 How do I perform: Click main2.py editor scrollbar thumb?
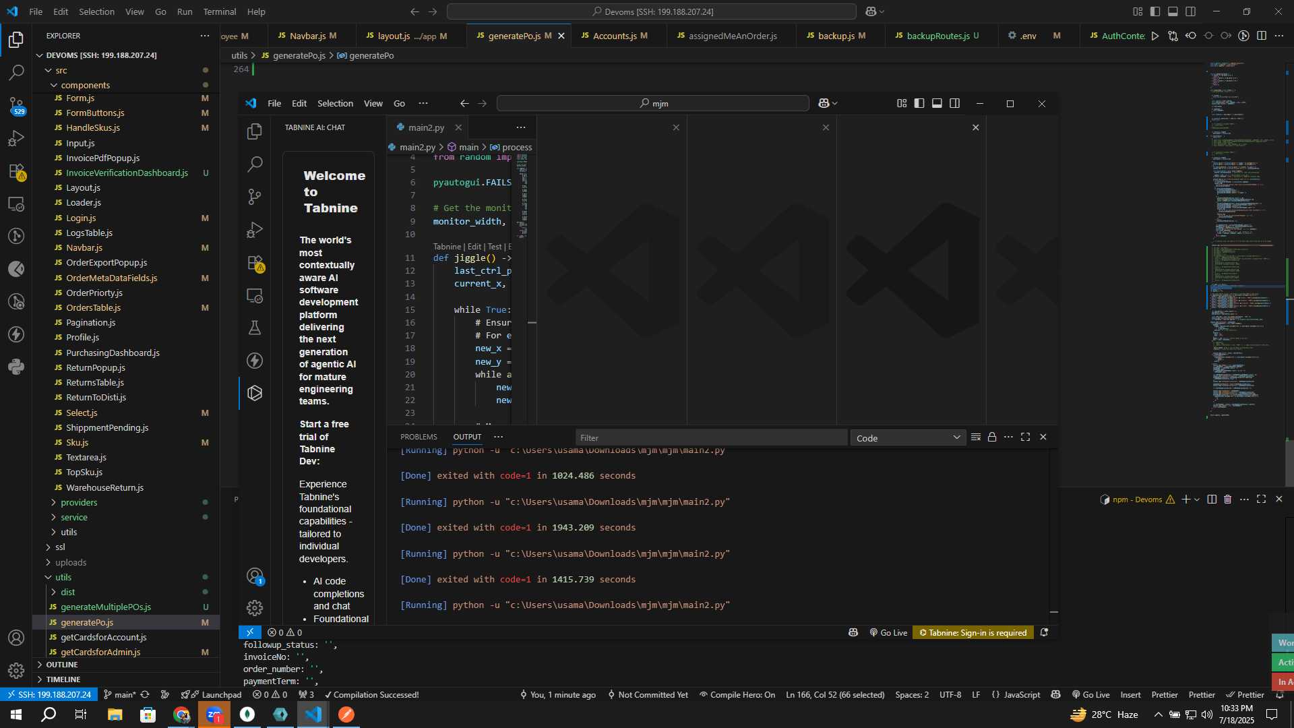coord(532,323)
